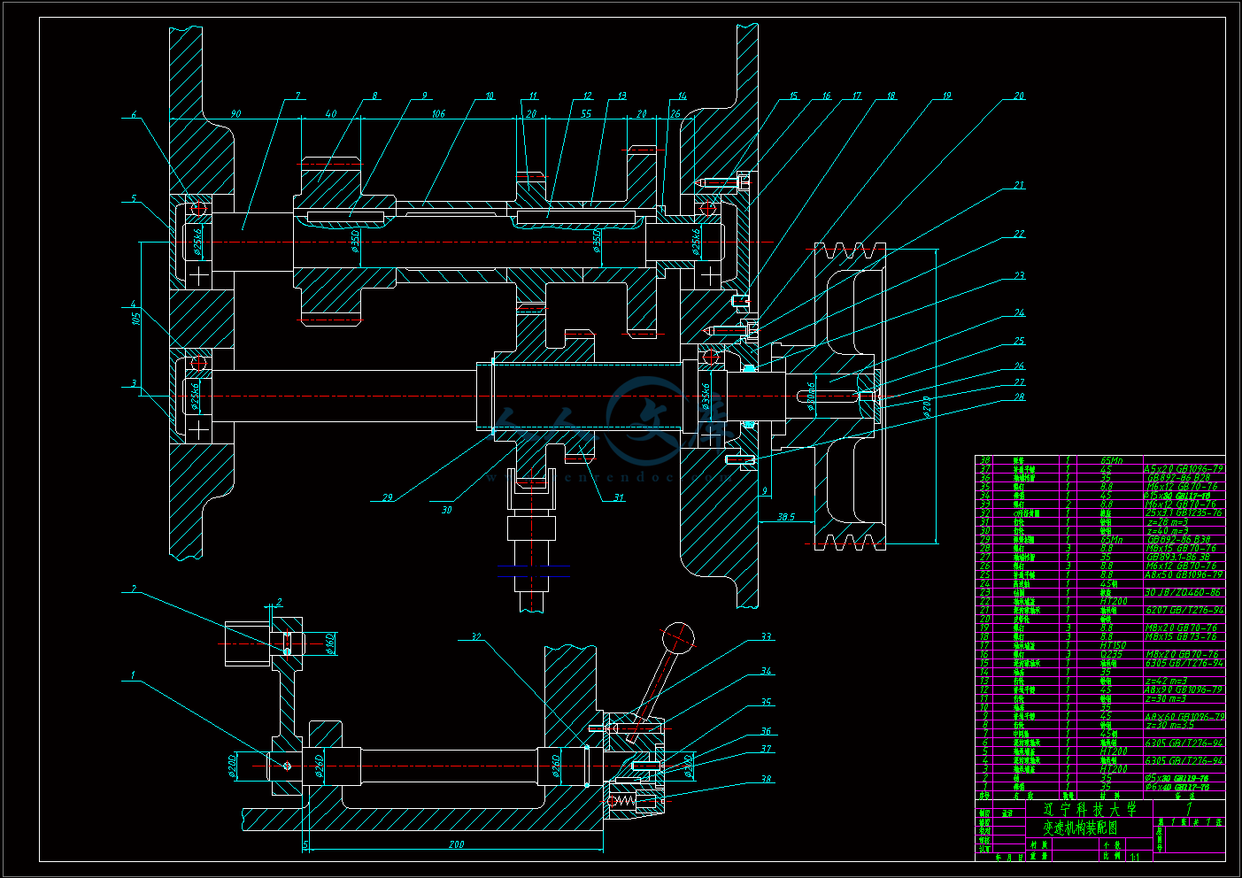
Task: Click the table cell GB892-86 B30
Action: coord(1179,540)
